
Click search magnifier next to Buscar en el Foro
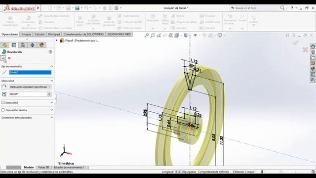coord(282,8)
